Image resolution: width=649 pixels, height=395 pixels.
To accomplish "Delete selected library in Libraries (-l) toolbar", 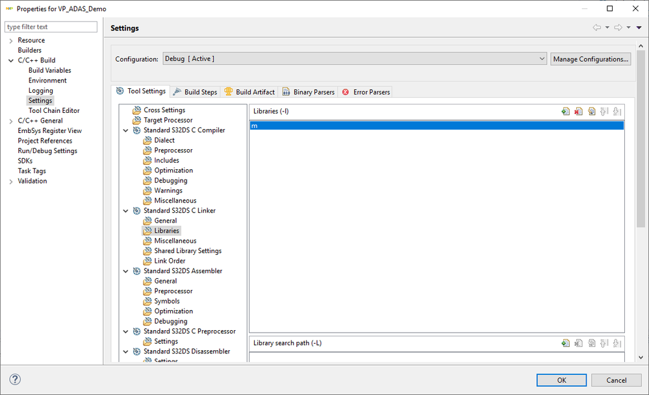I will [x=579, y=111].
